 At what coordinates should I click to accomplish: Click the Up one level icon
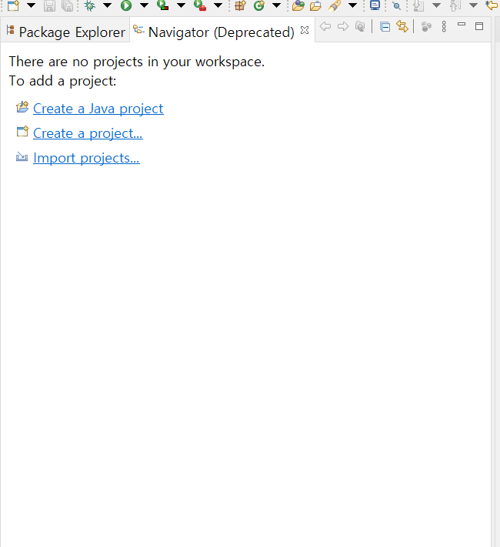pos(360,26)
